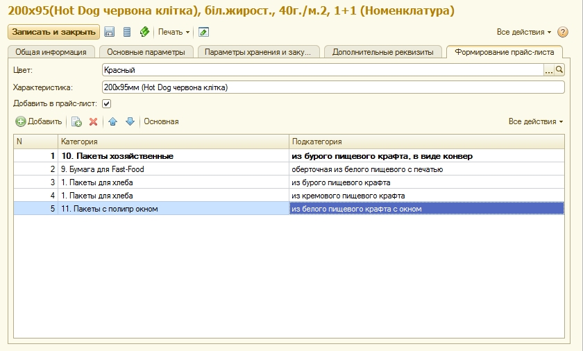Click the copy row icon in table toolbar

[x=77, y=122]
